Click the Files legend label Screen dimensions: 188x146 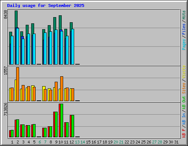184,29
